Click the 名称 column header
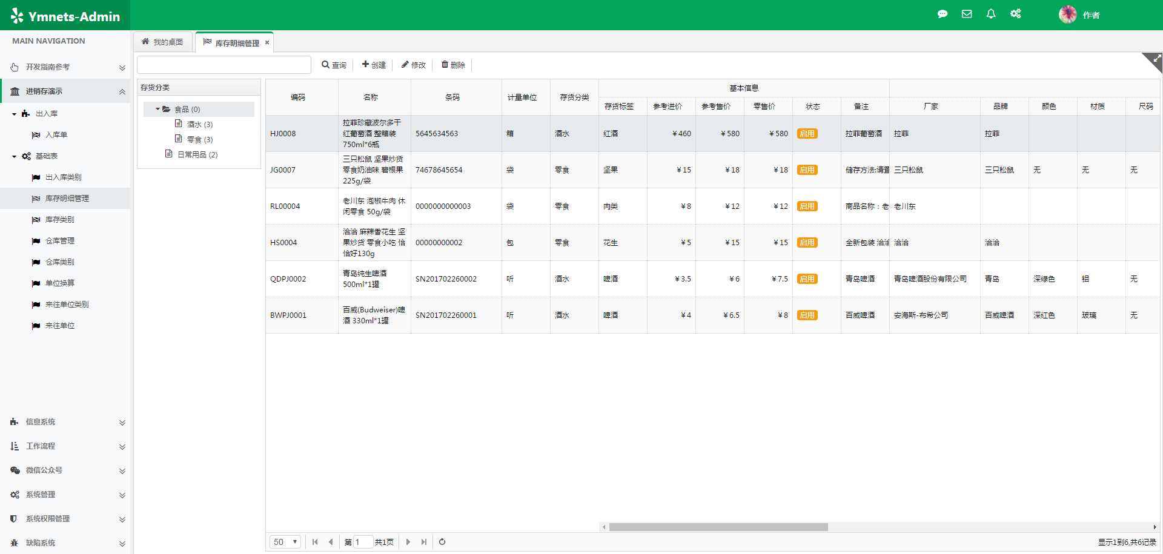Image resolution: width=1163 pixels, height=554 pixels. [x=374, y=97]
